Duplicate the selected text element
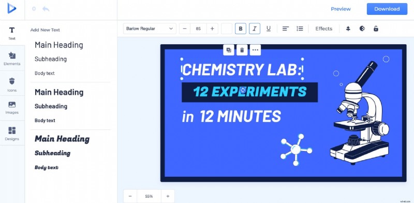 [x=229, y=50]
